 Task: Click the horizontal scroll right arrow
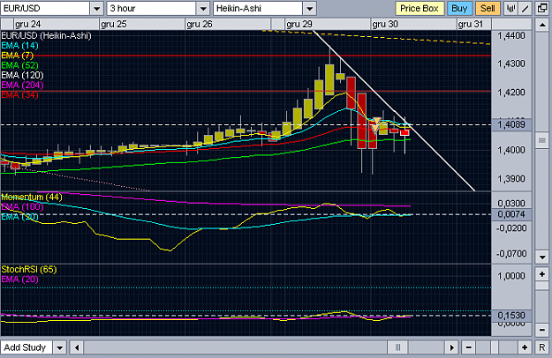tap(451, 347)
